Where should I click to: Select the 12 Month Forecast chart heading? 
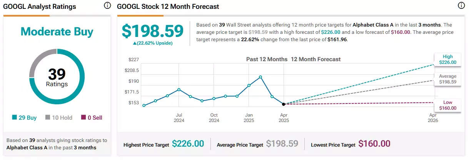[x=315, y=59]
